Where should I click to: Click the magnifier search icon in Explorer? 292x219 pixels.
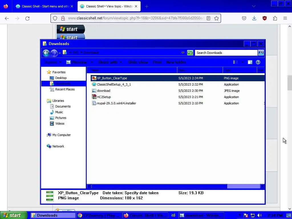[261, 53]
